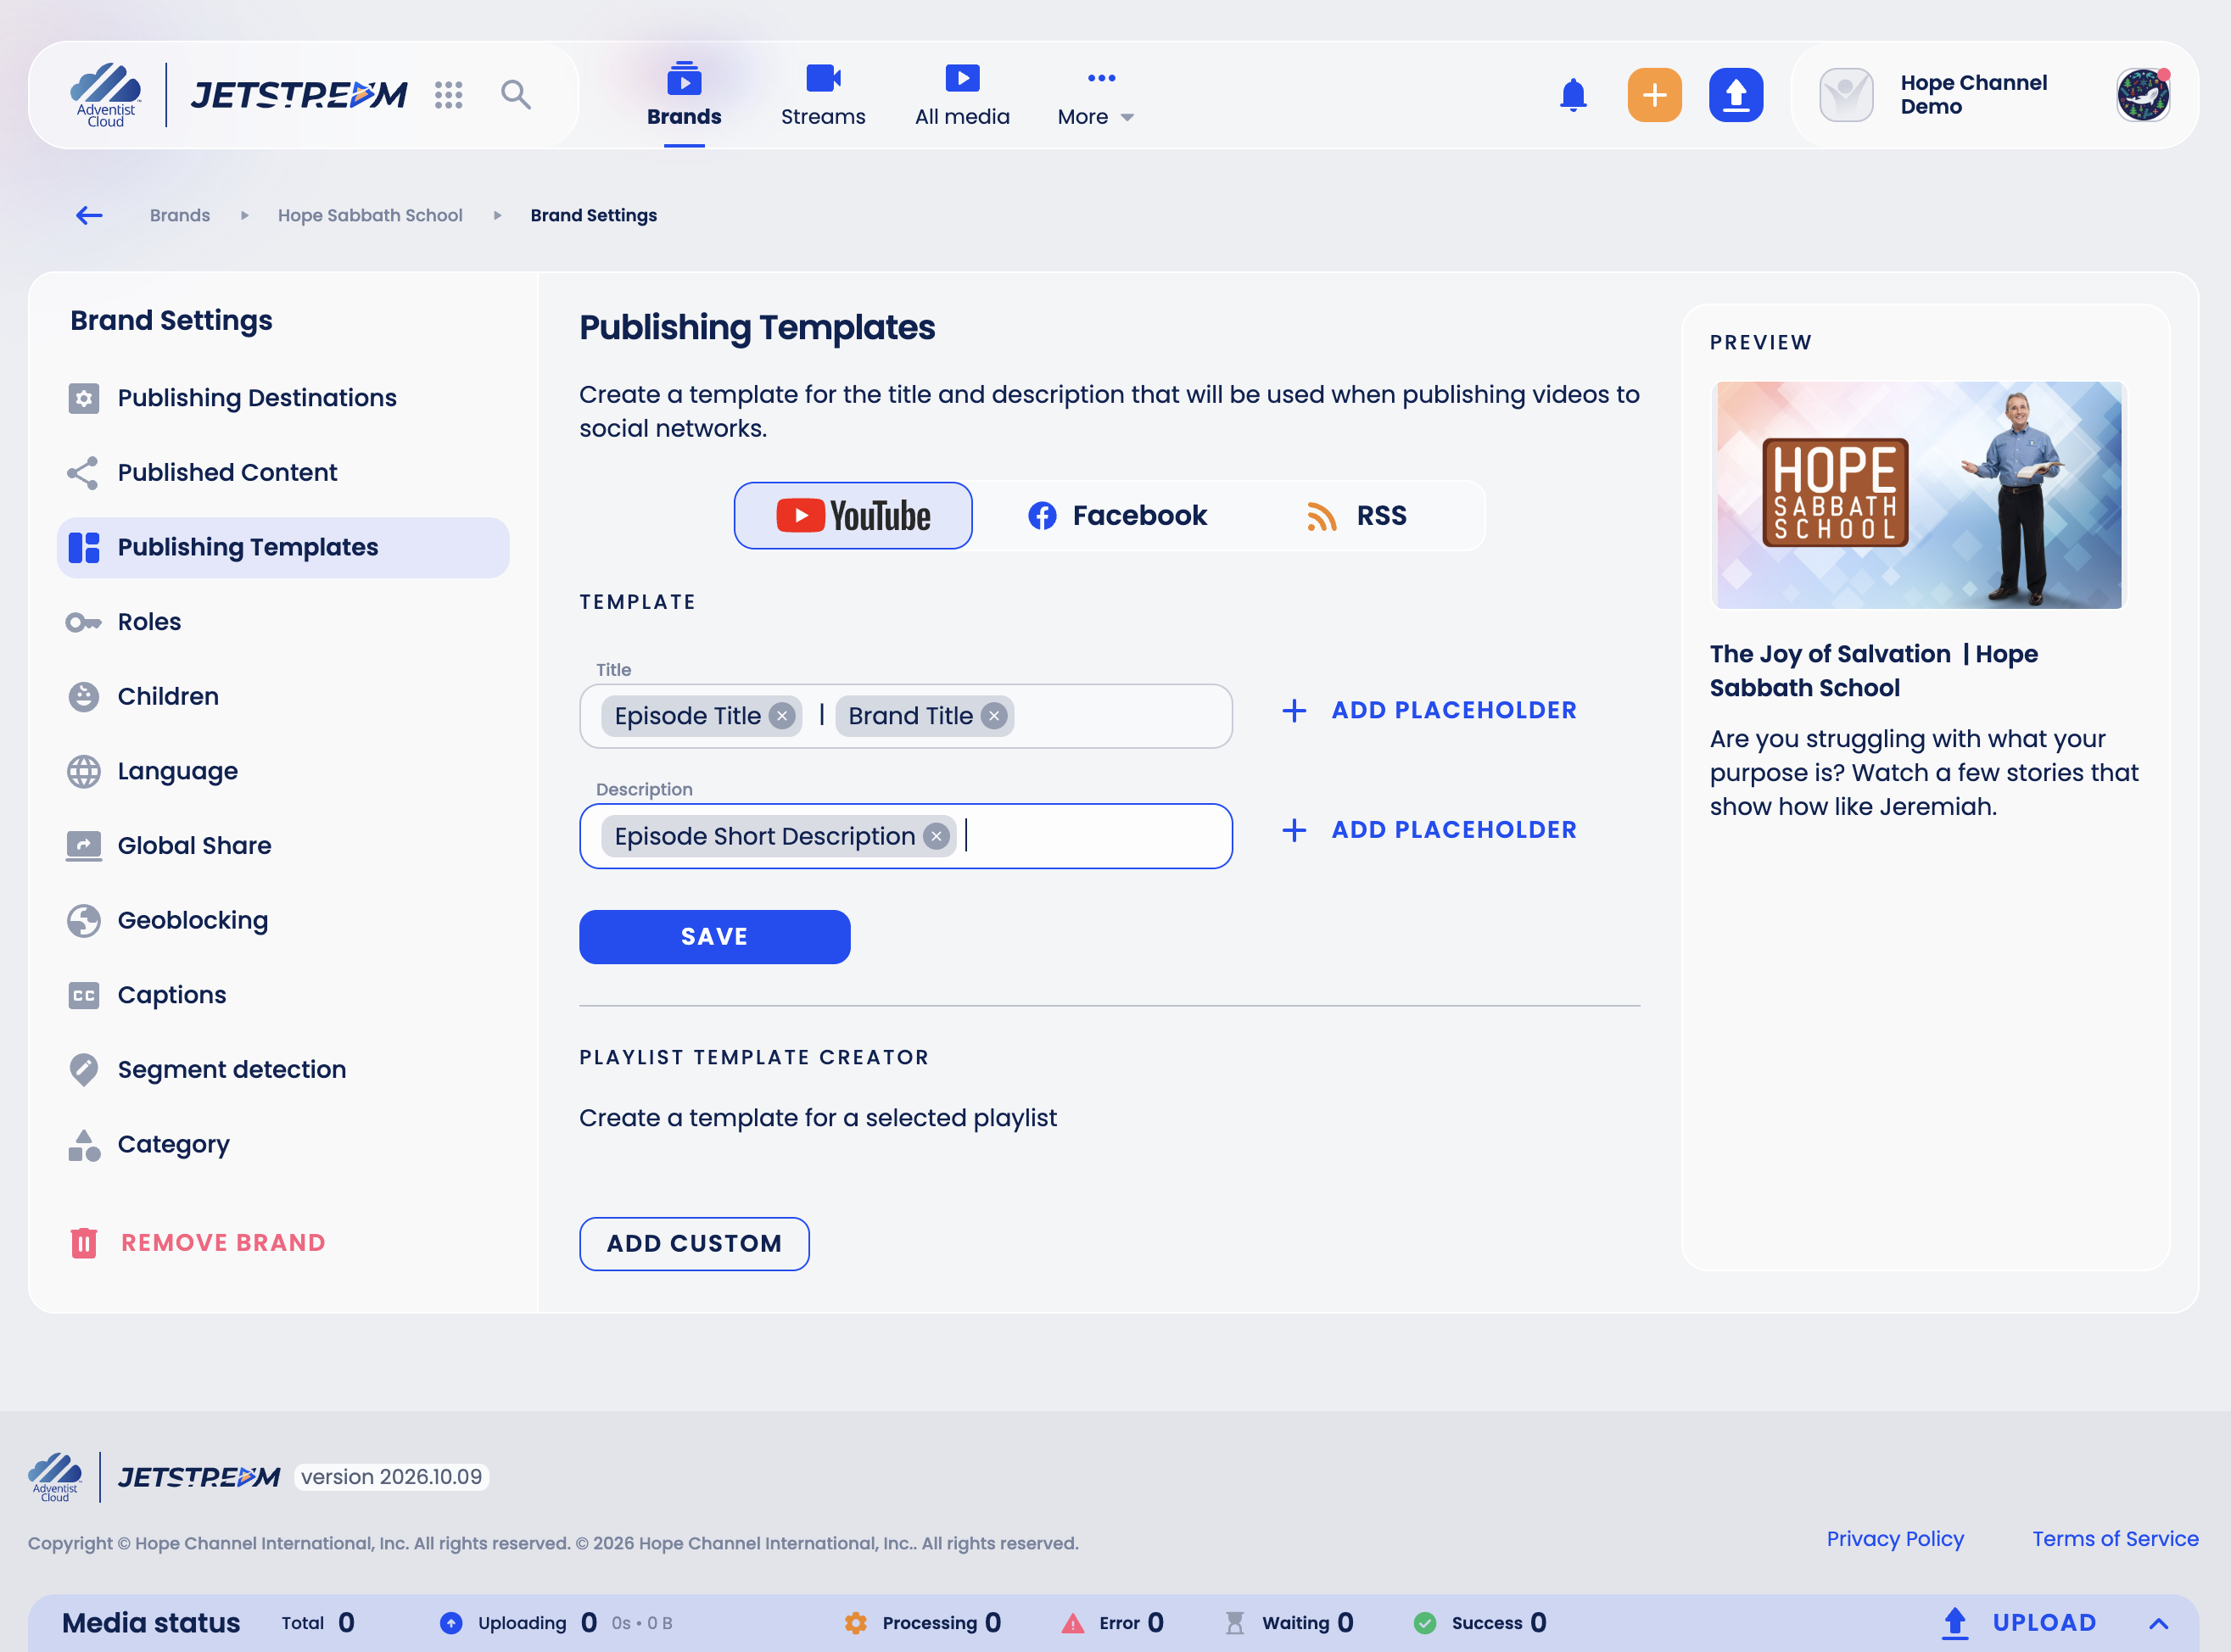2231x1652 pixels.
Task: Switch to the Facebook template tab
Action: (x=1117, y=516)
